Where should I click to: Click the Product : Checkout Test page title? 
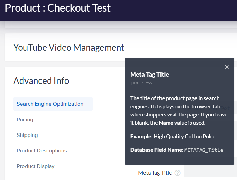[x=58, y=8]
